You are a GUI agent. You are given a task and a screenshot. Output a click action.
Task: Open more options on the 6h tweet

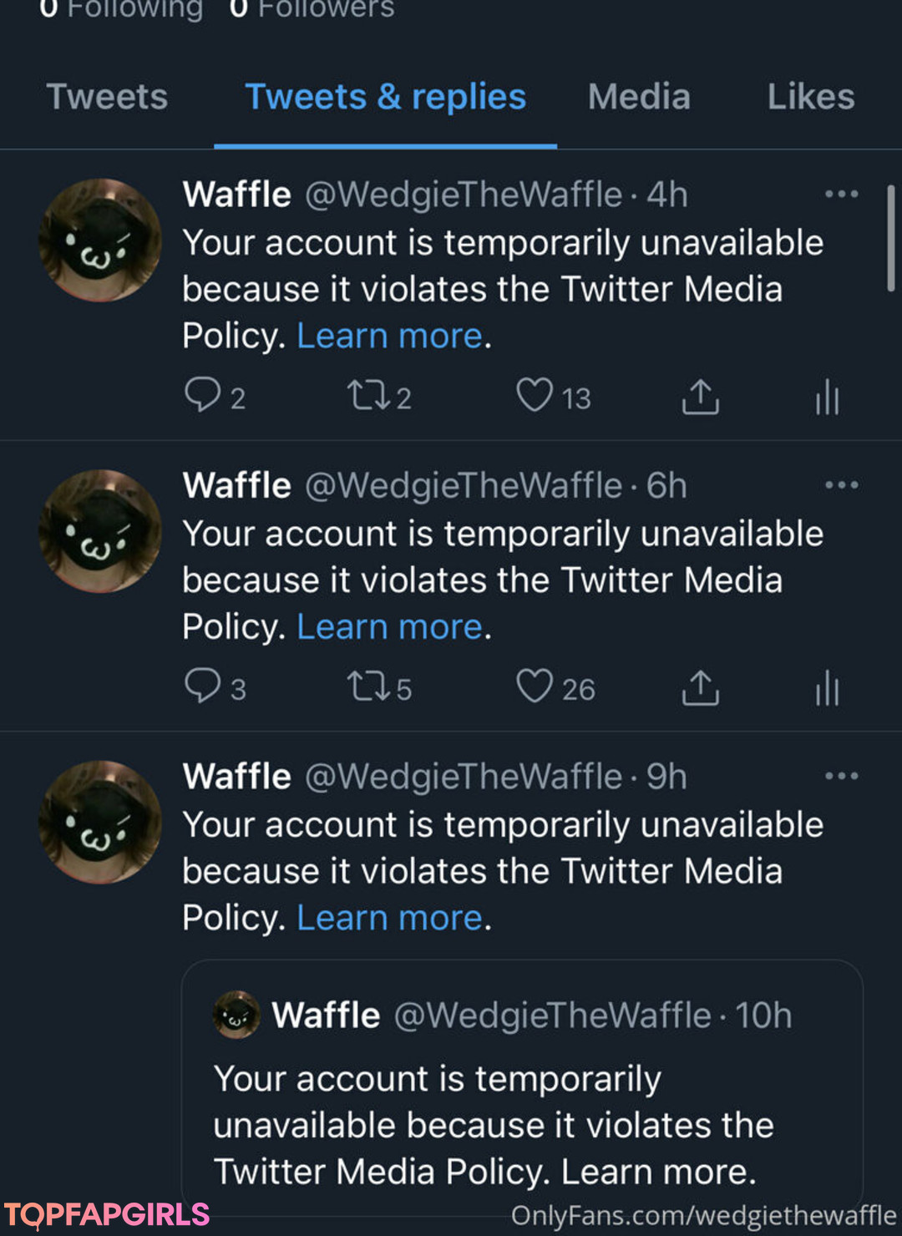click(841, 484)
